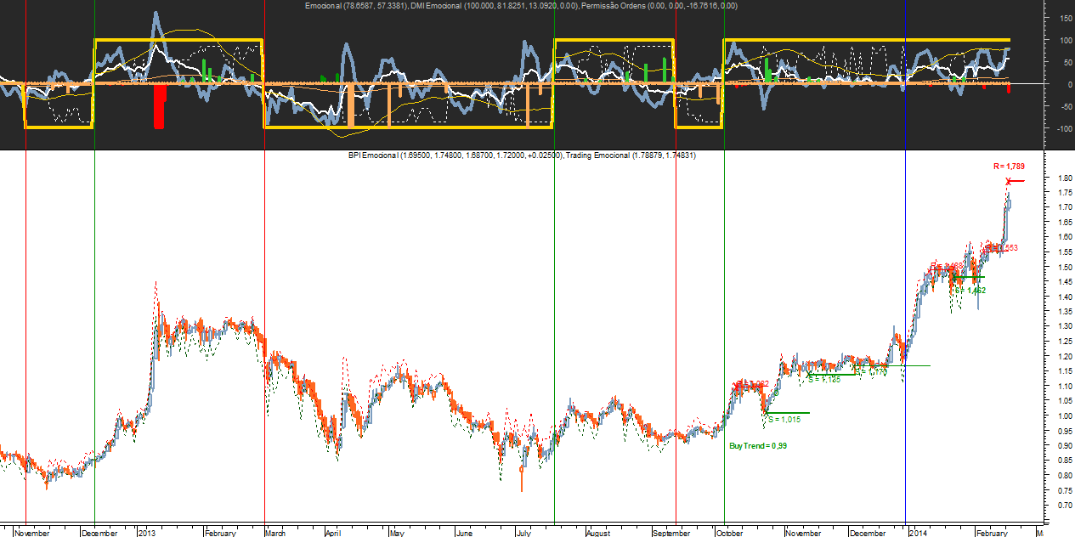Click the '2014' label on the time axis

(917, 533)
